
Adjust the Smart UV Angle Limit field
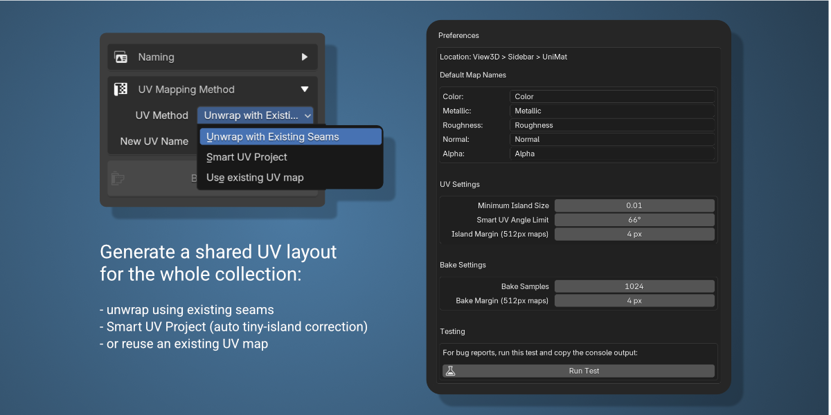click(634, 220)
